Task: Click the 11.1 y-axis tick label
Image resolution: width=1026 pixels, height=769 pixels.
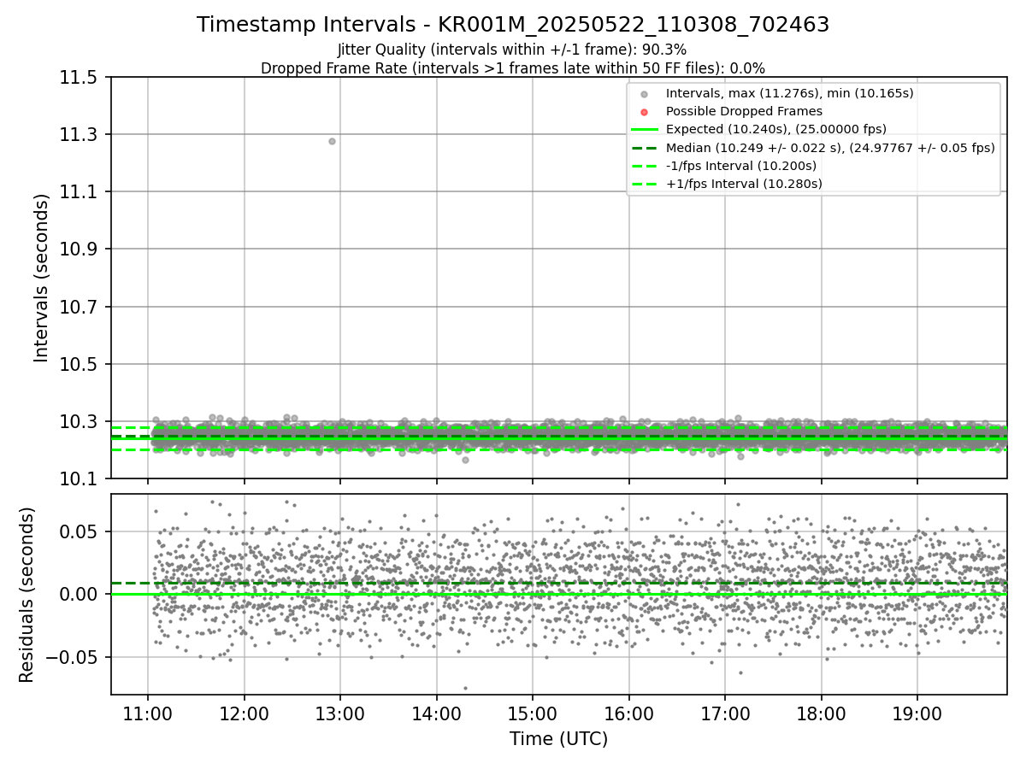Action: [x=80, y=192]
